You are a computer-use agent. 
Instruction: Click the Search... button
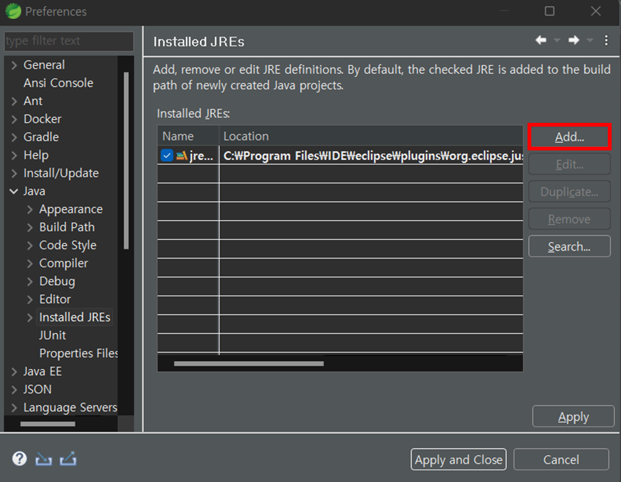[x=570, y=246]
